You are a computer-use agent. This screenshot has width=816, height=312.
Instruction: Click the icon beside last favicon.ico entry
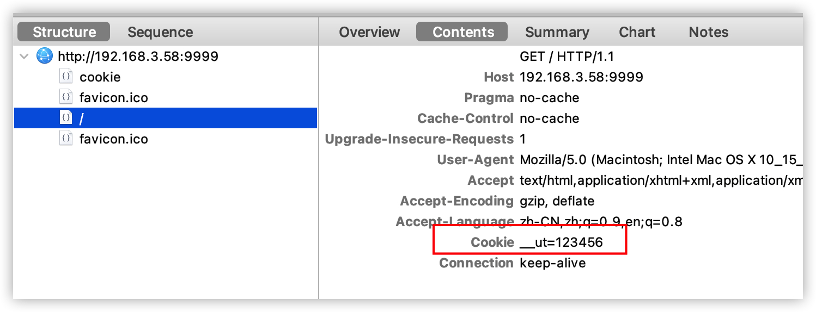click(65, 139)
